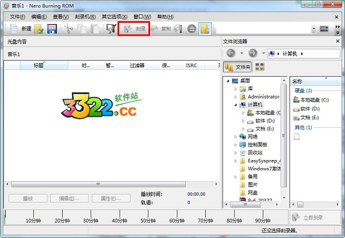Click the 音乐1 compilation title
The image size is (345, 238).
[x=14, y=54]
